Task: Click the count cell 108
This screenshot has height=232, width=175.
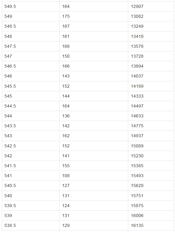Action: pos(66,176)
